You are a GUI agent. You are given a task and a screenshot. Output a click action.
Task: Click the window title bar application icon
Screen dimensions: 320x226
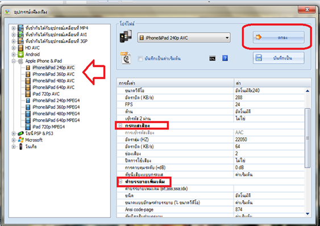coord(7,12)
